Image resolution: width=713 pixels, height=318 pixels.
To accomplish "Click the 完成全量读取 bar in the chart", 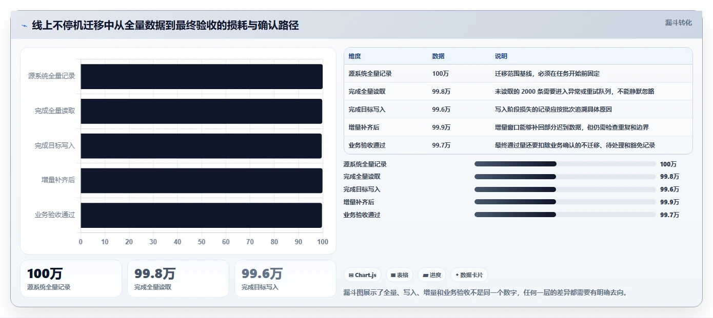I will coord(201,111).
